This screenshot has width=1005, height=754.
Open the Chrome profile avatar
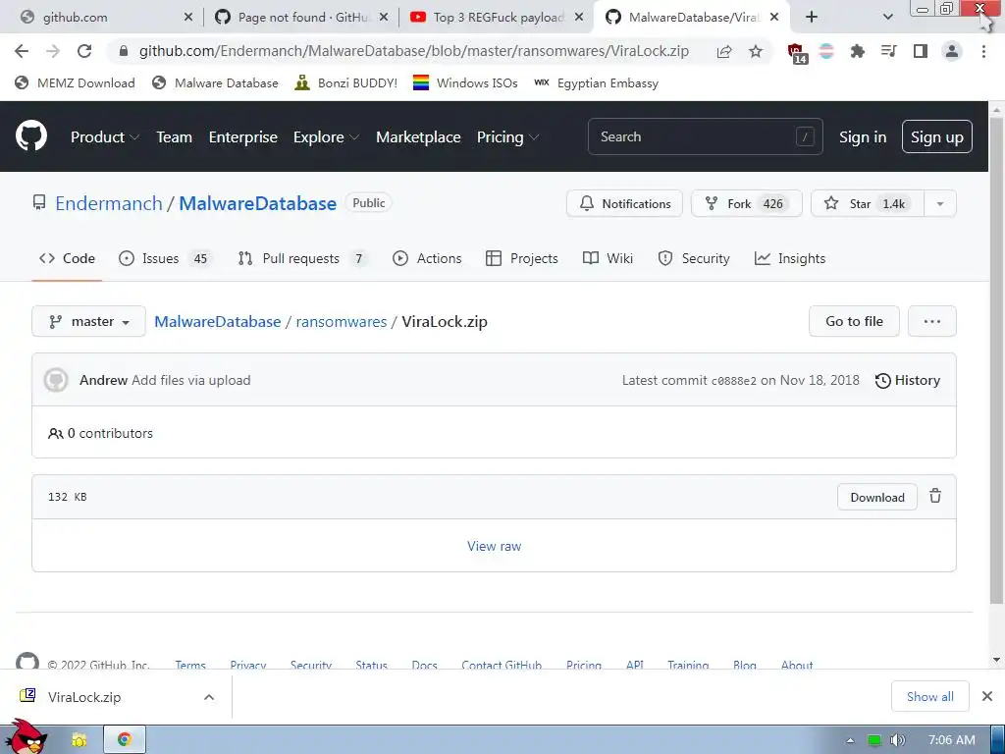pos(952,51)
